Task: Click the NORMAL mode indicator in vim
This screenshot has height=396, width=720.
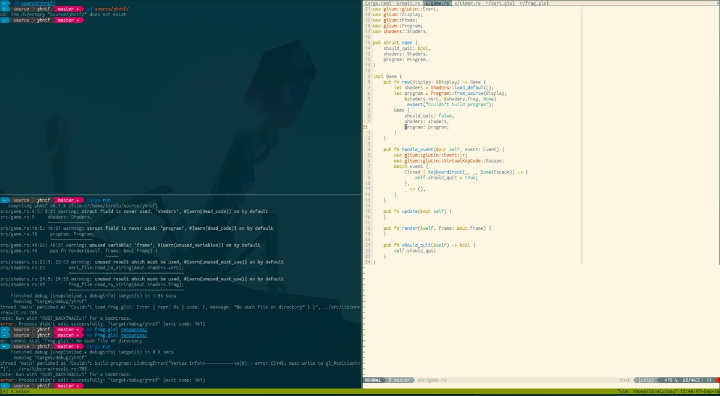Action: click(x=373, y=380)
